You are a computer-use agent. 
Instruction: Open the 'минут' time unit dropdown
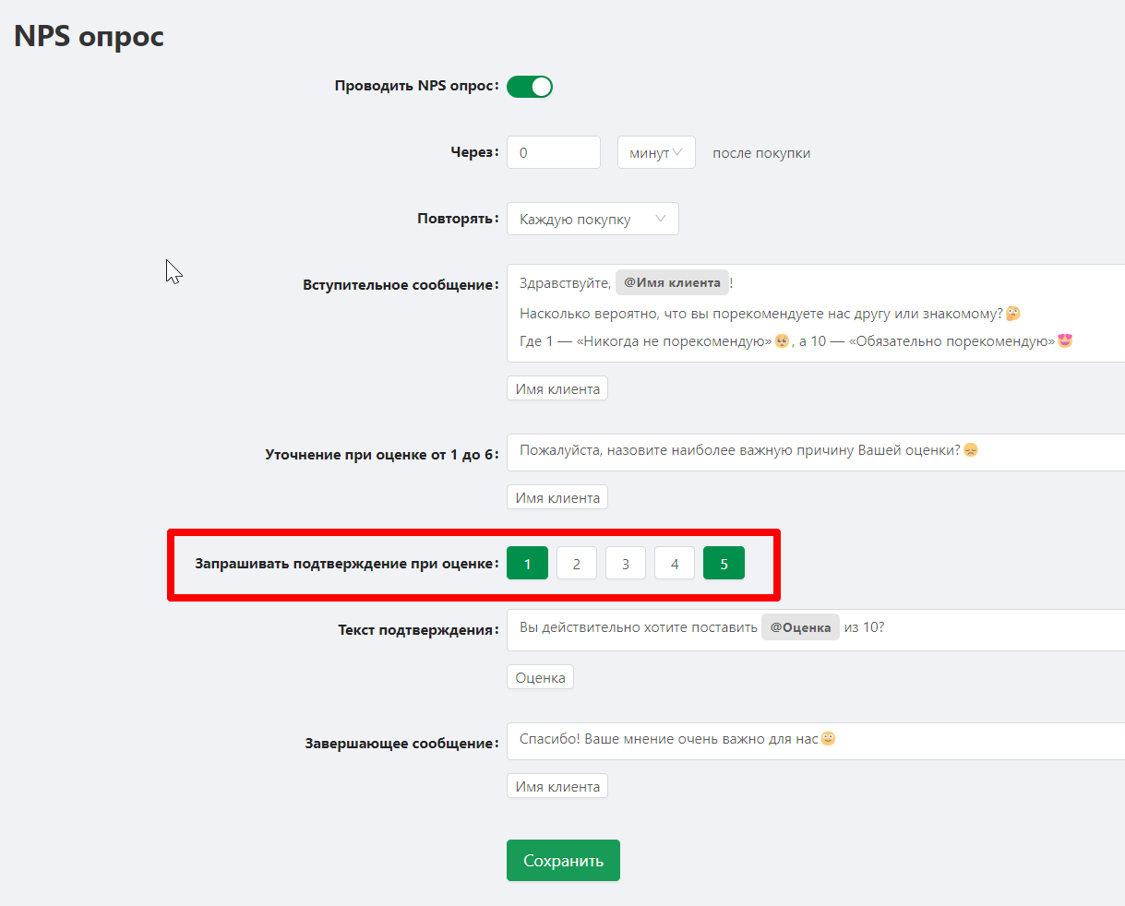pyautogui.click(x=656, y=152)
